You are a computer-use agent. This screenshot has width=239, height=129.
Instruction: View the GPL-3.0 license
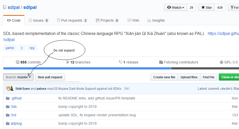point(228,62)
